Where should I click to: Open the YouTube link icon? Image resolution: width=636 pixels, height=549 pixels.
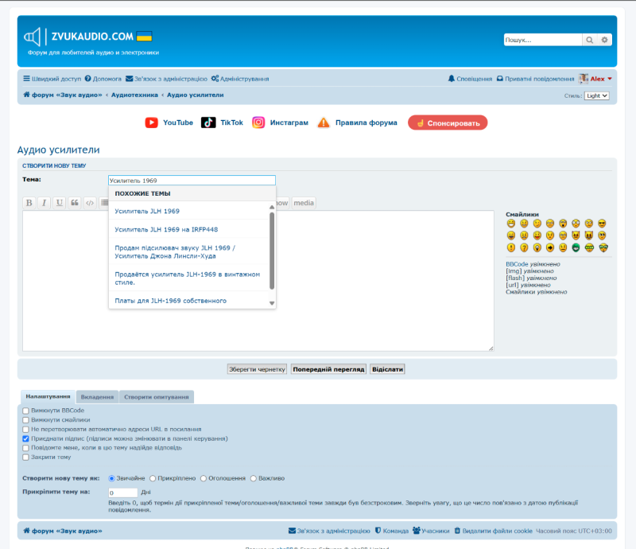[x=151, y=123]
